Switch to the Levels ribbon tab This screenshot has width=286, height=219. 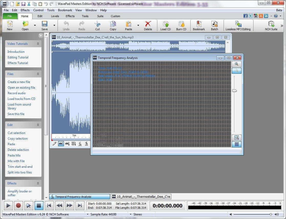click(55, 16)
